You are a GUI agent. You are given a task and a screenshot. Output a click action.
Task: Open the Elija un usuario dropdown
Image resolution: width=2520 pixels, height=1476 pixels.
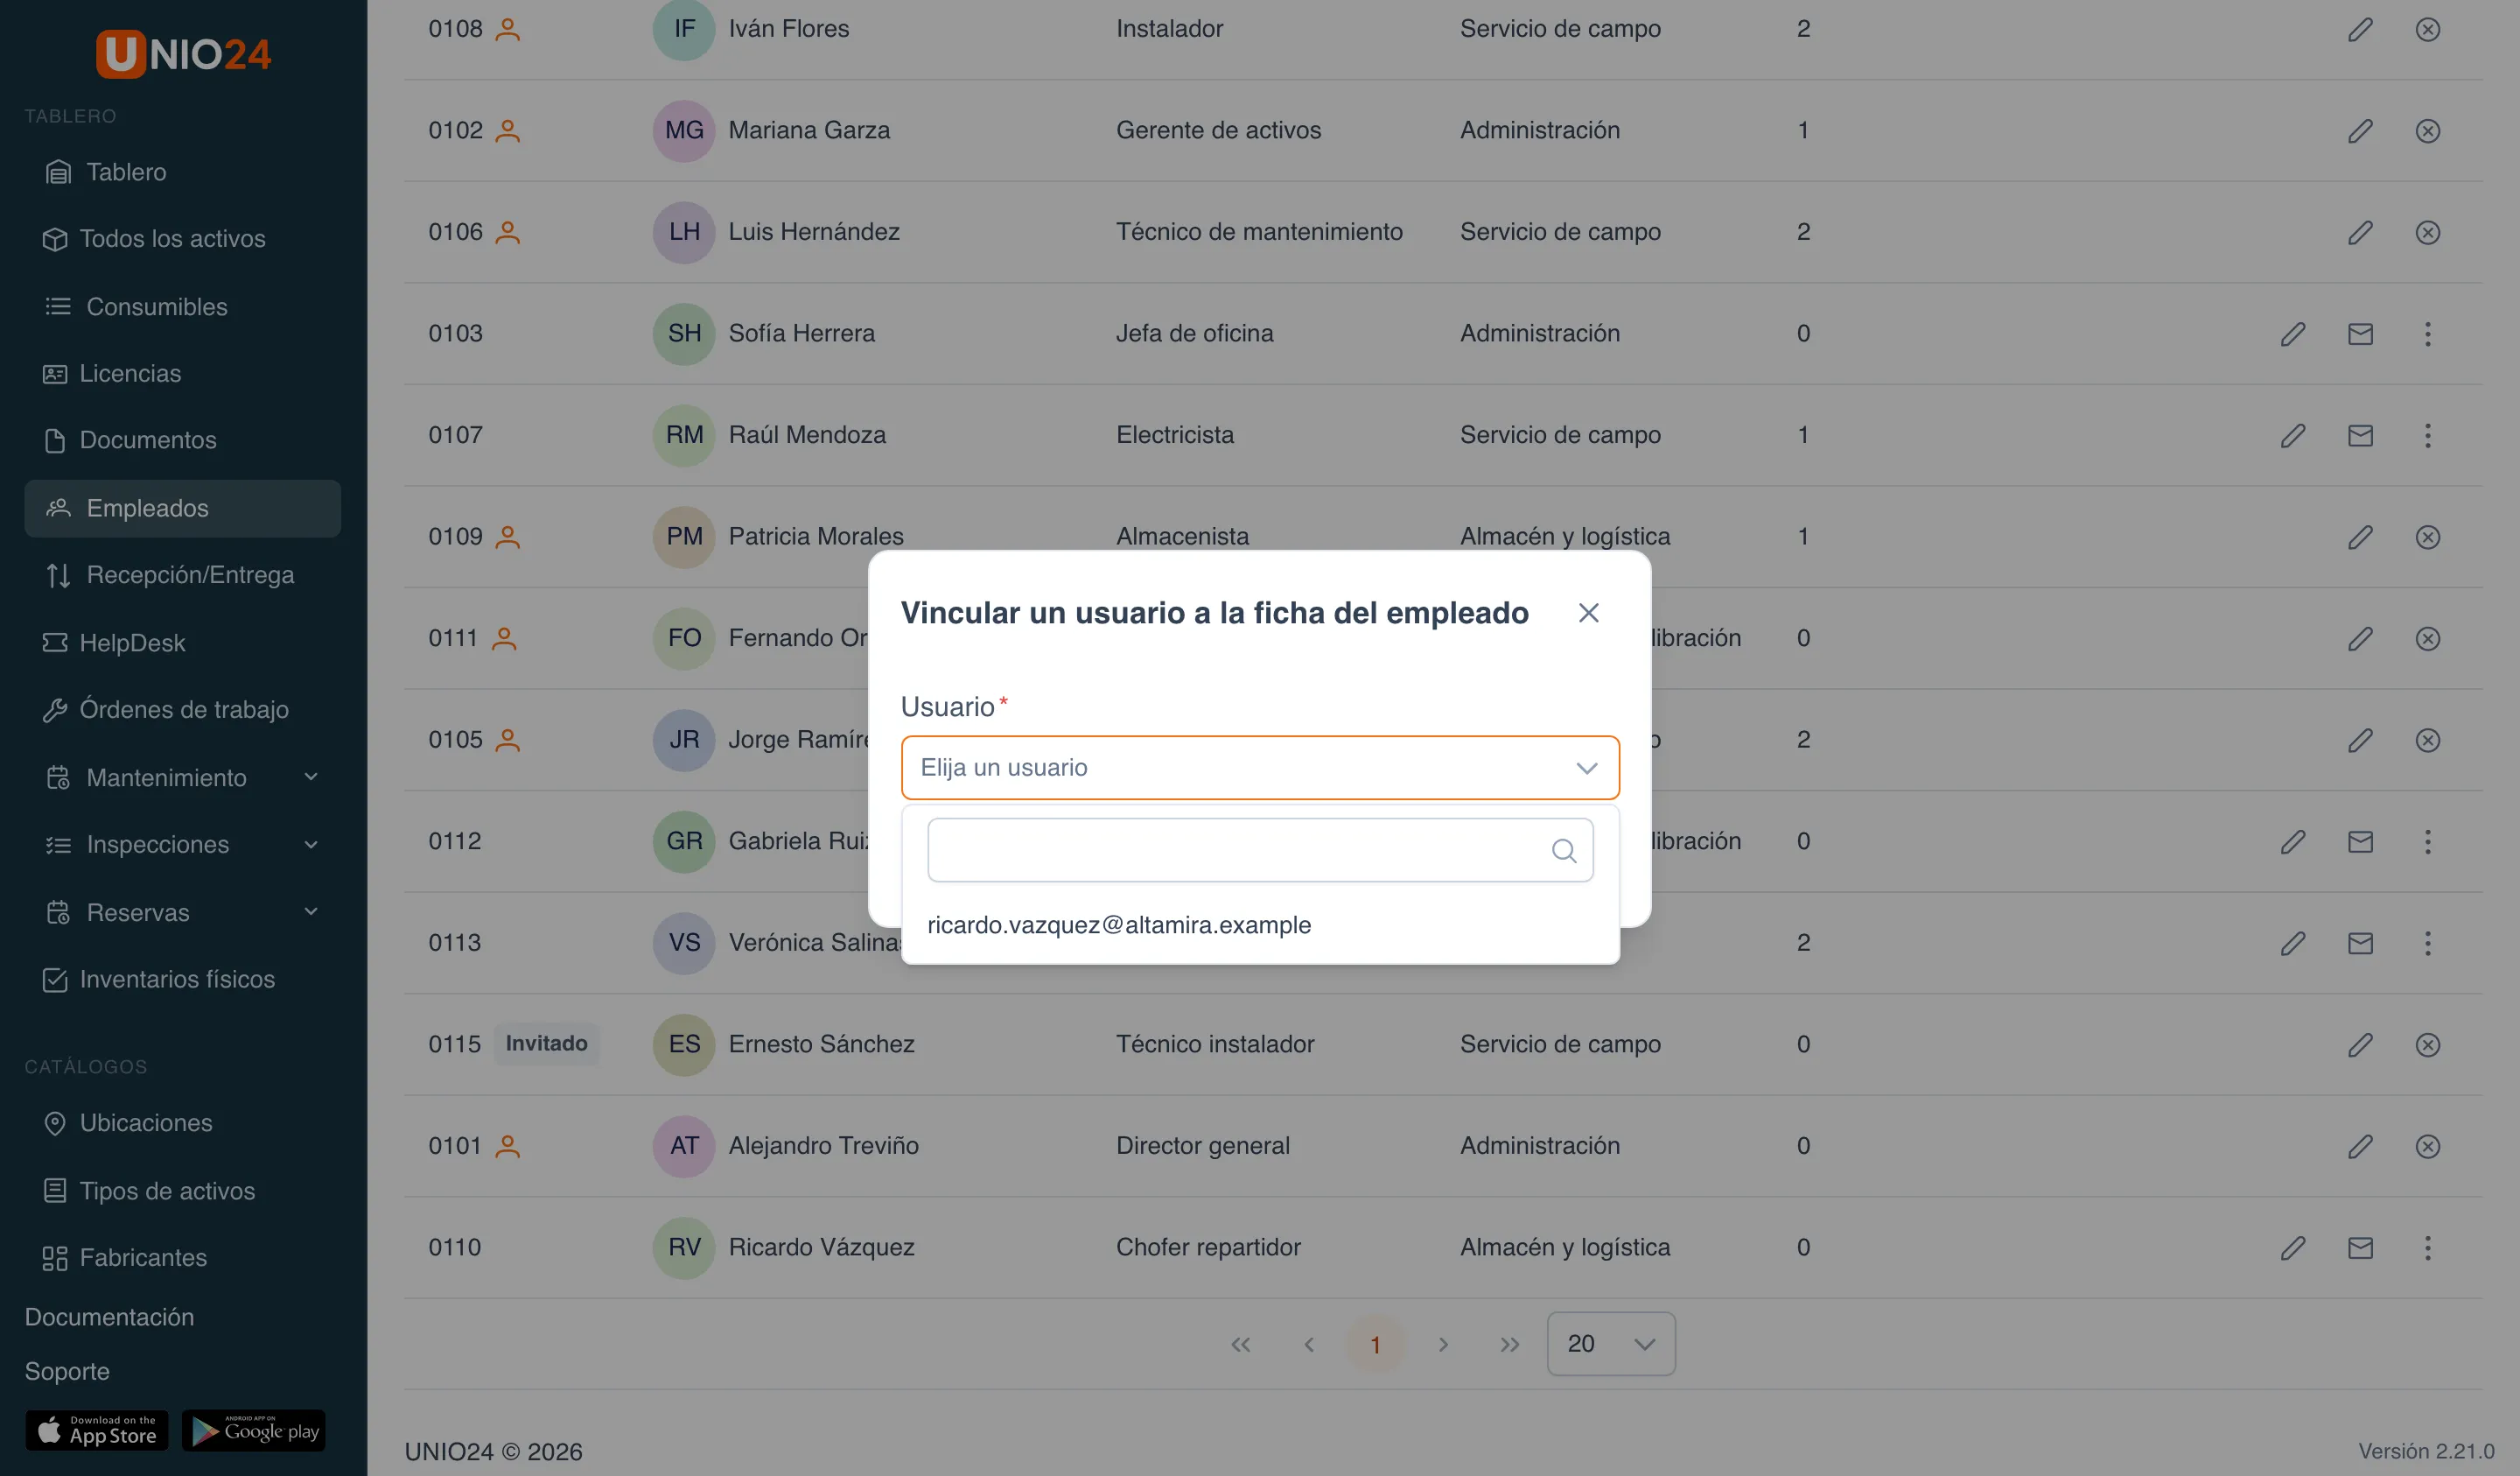coord(1260,768)
